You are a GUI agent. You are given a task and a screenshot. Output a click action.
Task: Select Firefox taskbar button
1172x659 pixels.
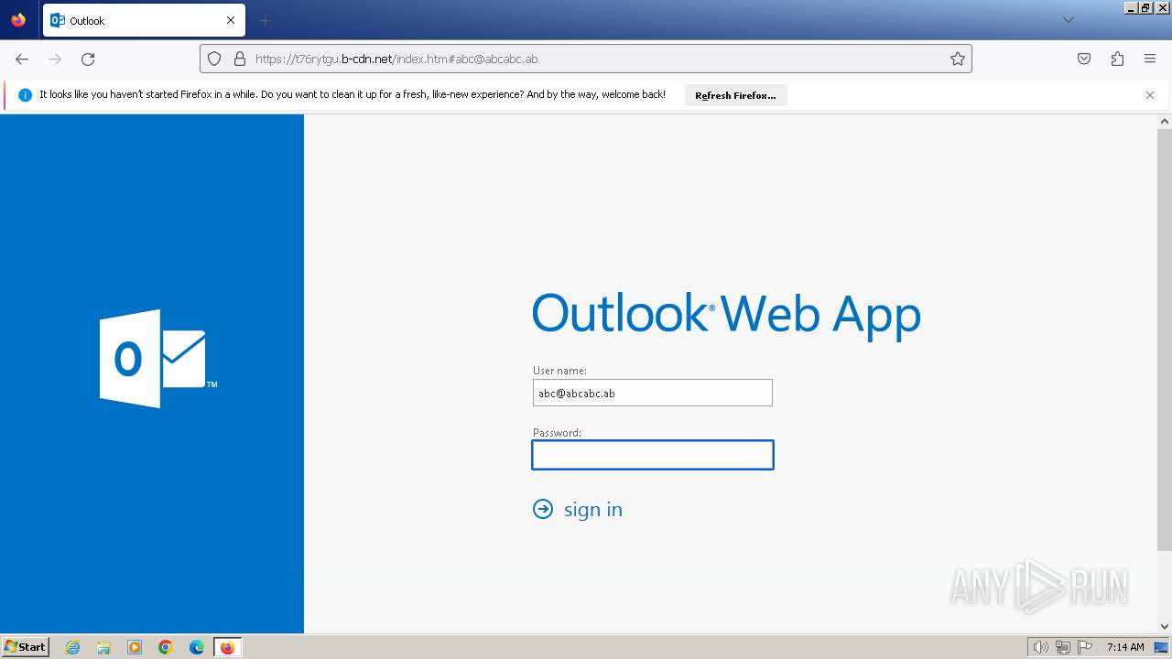click(x=227, y=647)
